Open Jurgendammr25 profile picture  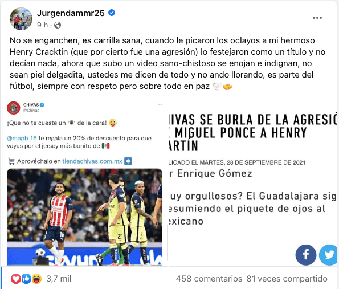coord(21,19)
